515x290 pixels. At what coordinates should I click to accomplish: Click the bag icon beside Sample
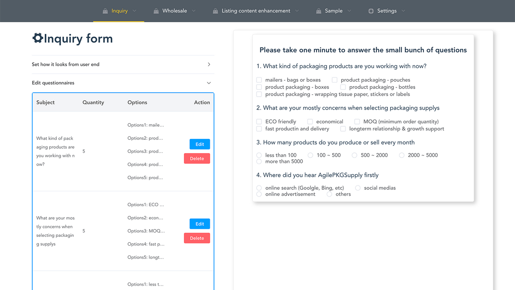(x=319, y=11)
